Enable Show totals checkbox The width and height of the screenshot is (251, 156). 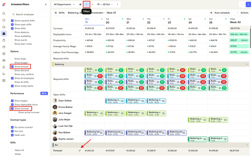12,59
